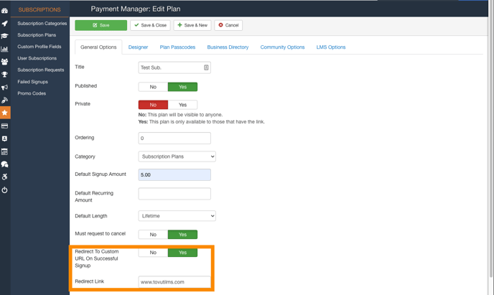Open the dashboard gauge icon in sidebar
The width and height of the screenshot is (494, 295).
tap(4, 10)
